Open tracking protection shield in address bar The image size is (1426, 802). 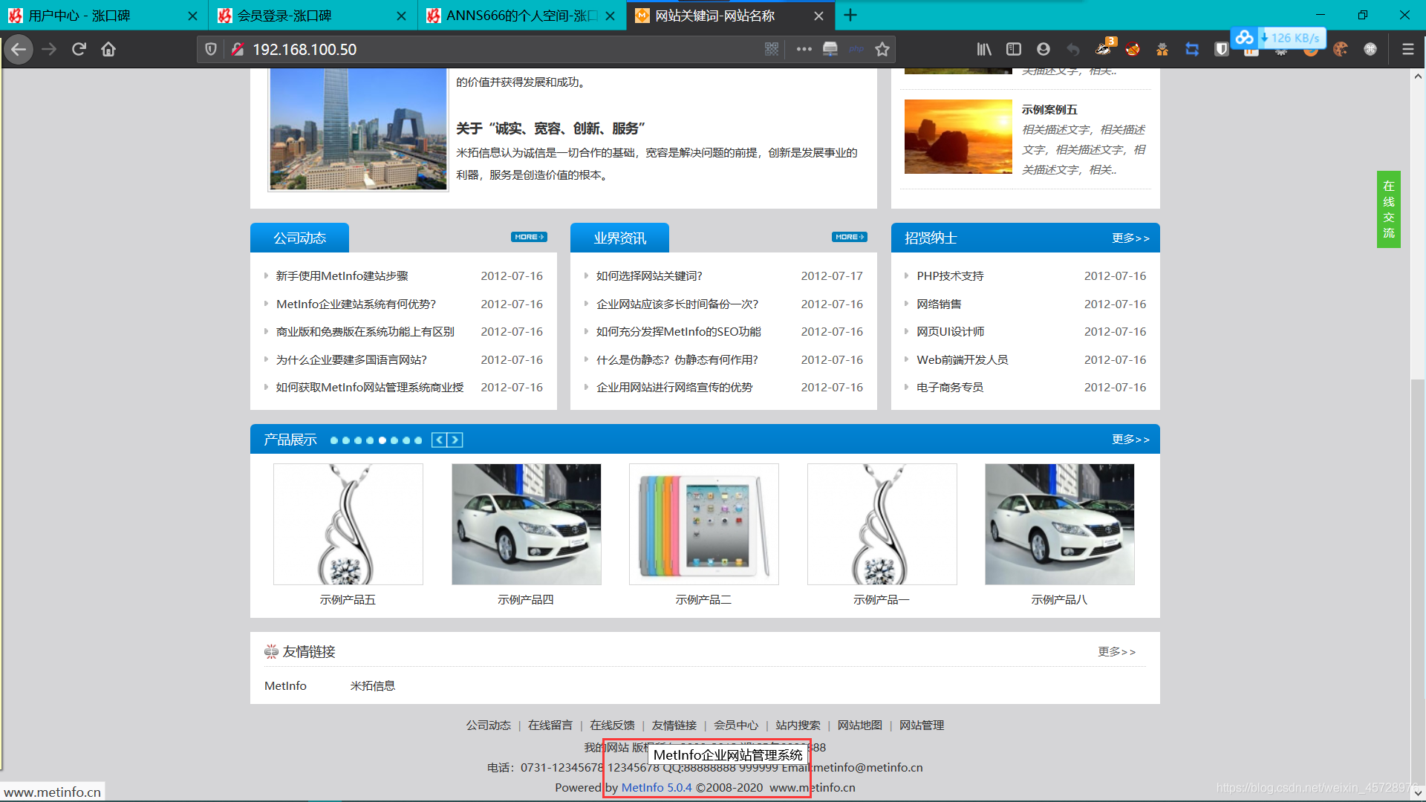tap(211, 49)
